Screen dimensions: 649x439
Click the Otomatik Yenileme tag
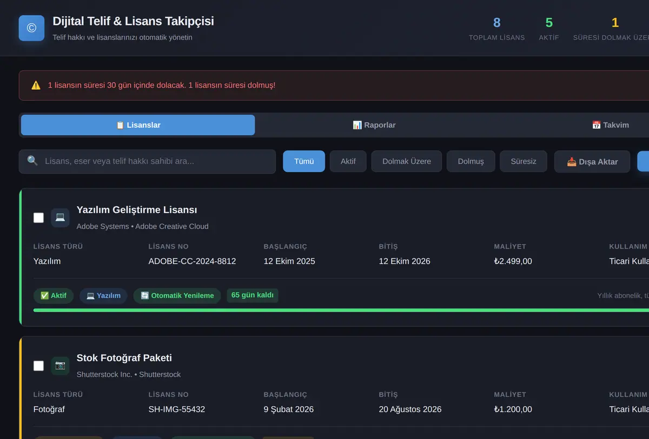(x=177, y=296)
